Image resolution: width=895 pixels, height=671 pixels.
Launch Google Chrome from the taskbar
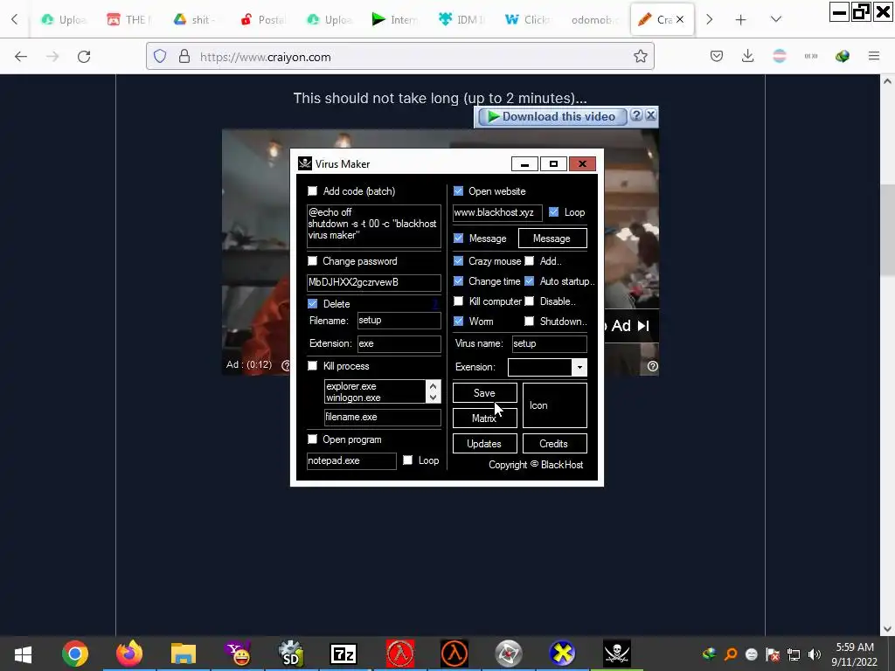[x=75, y=654]
